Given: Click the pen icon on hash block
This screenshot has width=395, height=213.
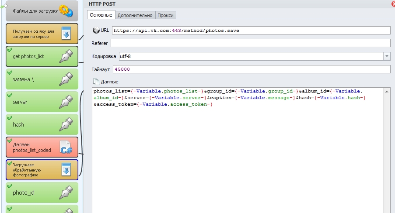Looking at the screenshot, I should tap(66, 124).
